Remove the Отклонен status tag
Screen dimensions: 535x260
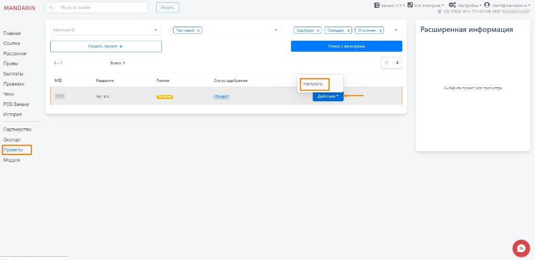pyautogui.click(x=381, y=30)
